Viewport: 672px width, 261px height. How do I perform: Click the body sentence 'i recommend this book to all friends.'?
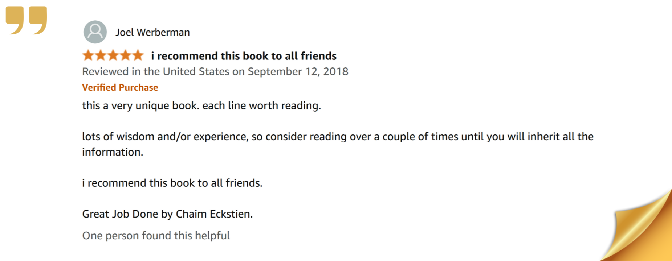point(172,183)
